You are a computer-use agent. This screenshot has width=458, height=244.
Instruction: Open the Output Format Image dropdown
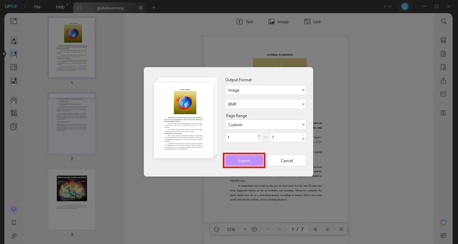(265, 90)
